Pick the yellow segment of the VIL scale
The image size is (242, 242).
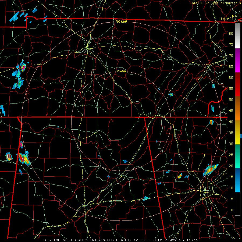coord(237,132)
